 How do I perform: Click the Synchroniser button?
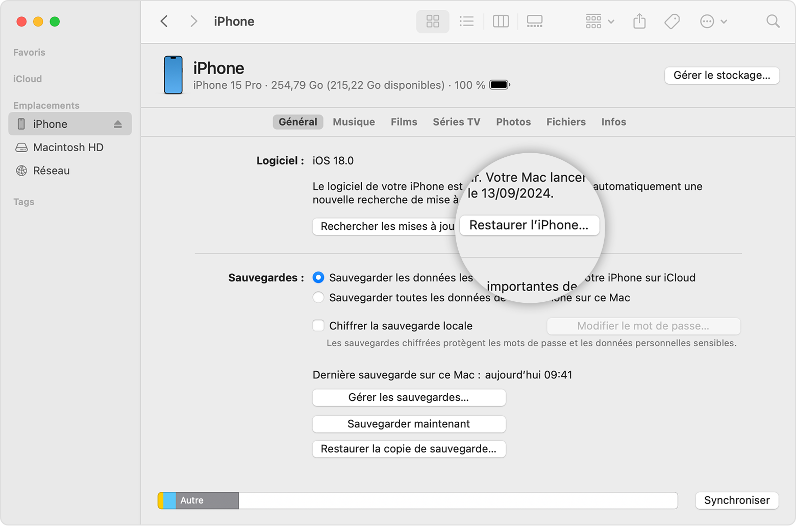point(737,500)
